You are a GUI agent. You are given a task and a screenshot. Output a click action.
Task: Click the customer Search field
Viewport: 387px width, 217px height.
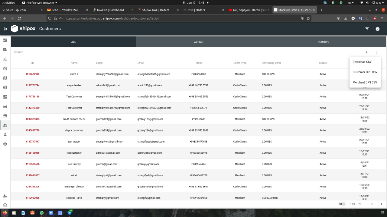click(187, 52)
